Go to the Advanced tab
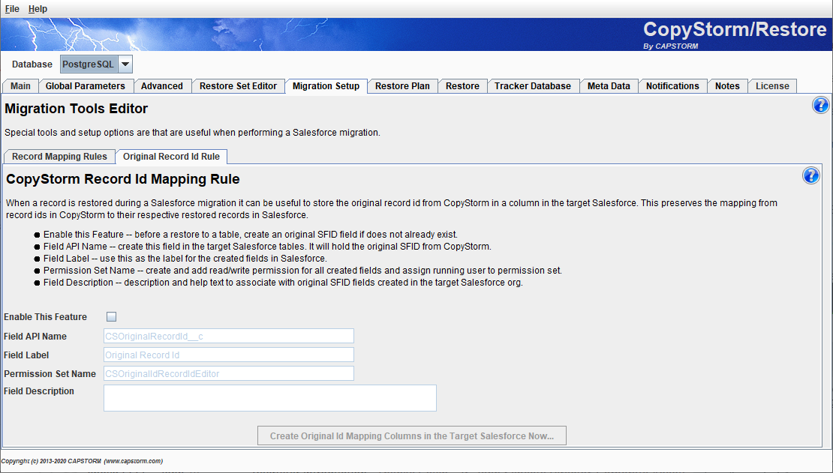Screen dimensions: 833x473 pyautogui.click(x=162, y=86)
